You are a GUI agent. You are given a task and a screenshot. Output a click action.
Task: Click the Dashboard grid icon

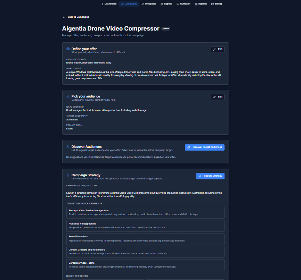102,4
